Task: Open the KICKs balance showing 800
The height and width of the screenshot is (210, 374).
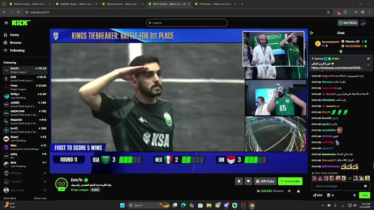Action: coord(318,195)
